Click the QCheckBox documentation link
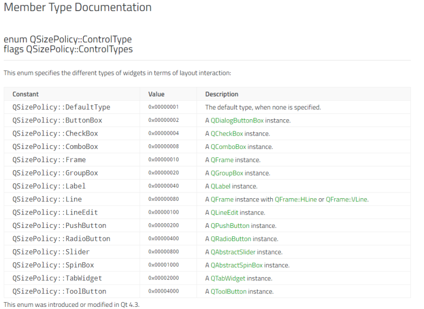 point(227,134)
